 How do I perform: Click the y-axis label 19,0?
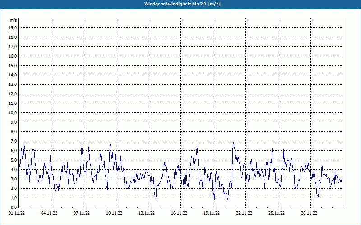[13, 28]
